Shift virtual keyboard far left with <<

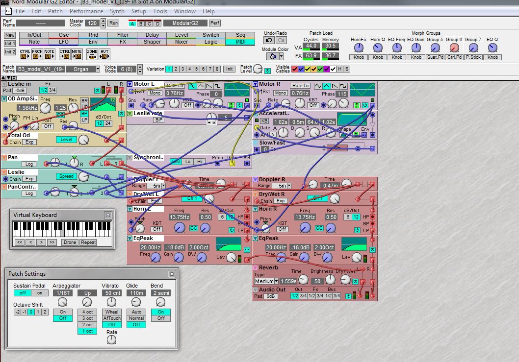coord(20,242)
